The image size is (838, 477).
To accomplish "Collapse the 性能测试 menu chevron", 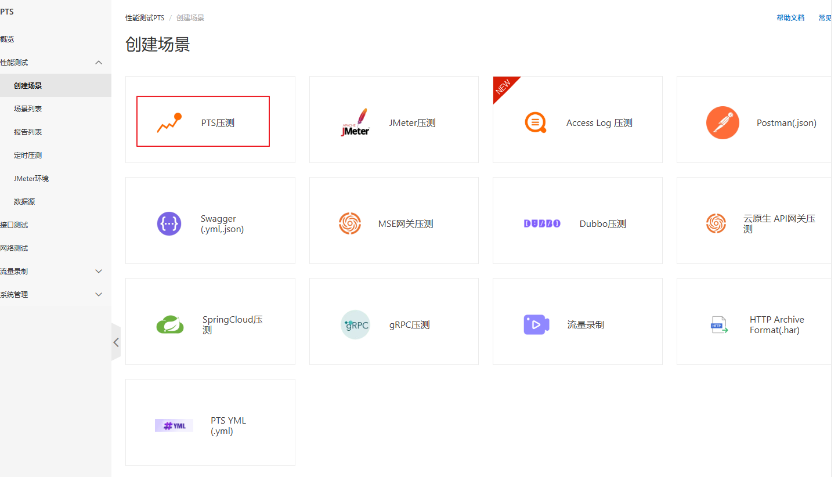I will pyautogui.click(x=99, y=62).
